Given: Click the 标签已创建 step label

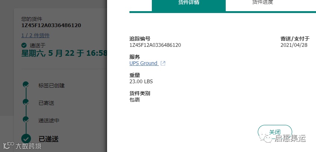Looking at the screenshot, I should point(51,86).
